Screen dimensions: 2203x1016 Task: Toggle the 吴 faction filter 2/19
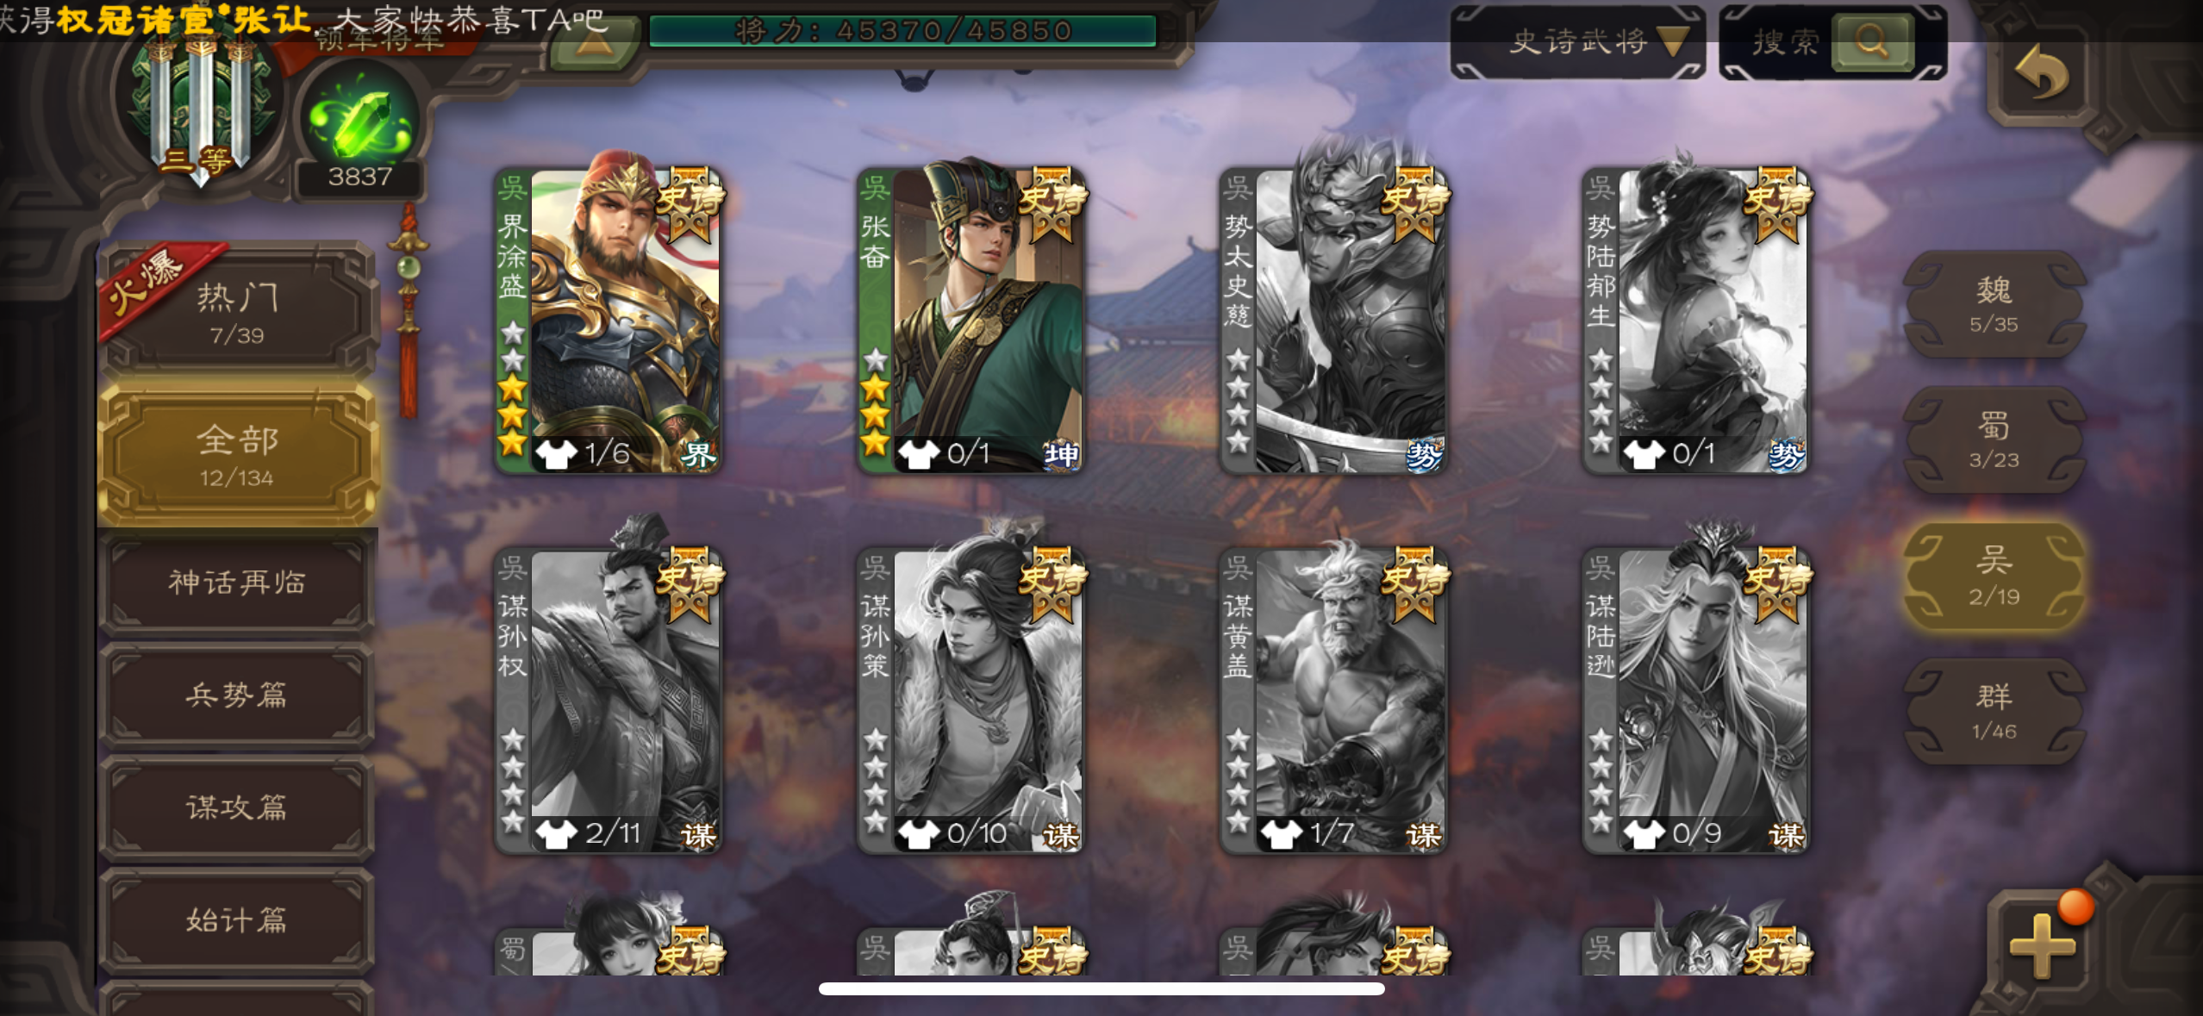coord(1994,576)
